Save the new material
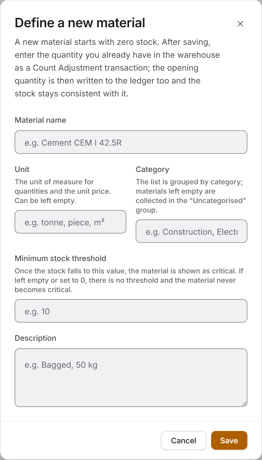262x460 pixels. [x=229, y=440]
